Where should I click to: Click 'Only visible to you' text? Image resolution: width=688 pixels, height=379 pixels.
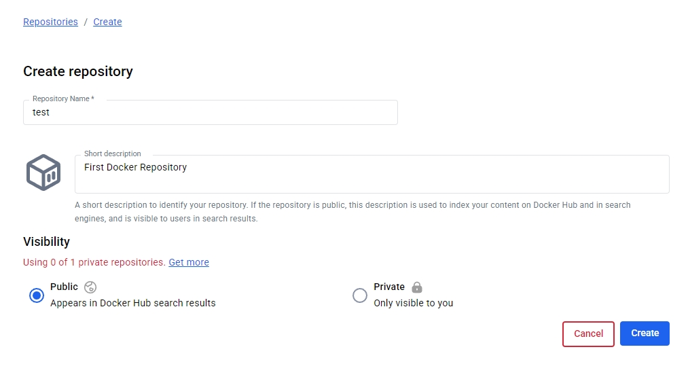[414, 303]
